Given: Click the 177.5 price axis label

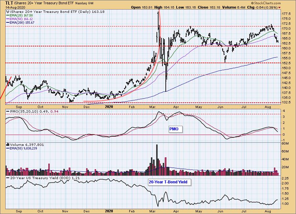Looking at the screenshot, I should click(286, 14).
